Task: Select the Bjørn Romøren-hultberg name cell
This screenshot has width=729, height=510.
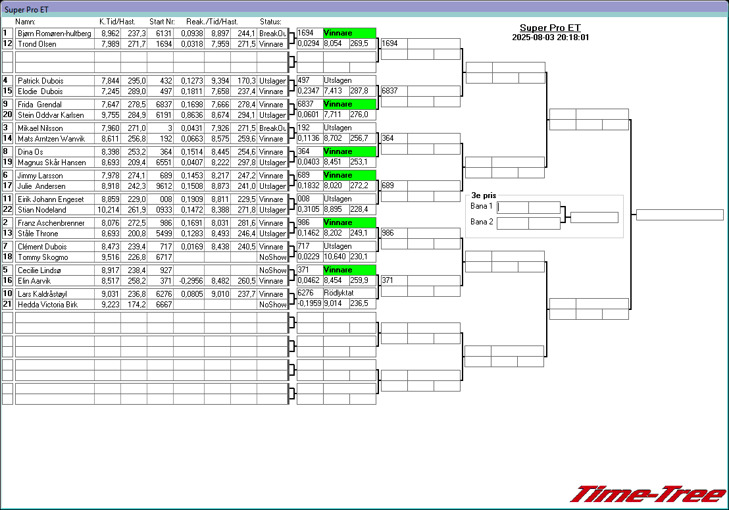Action: (x=55, y=34)
